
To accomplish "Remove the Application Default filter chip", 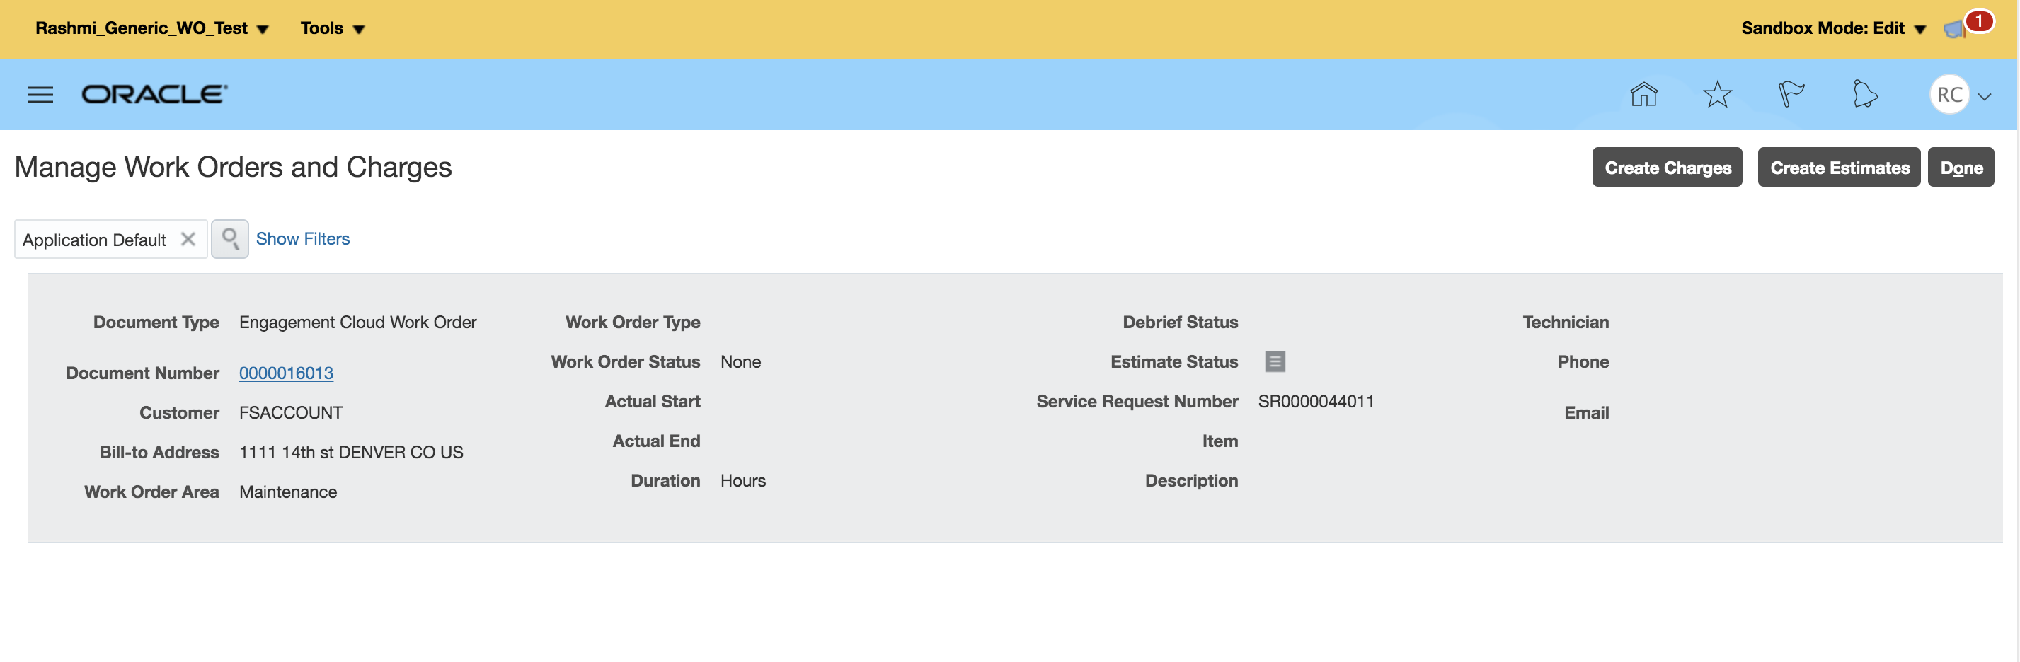I will click(x=188, y=239).
